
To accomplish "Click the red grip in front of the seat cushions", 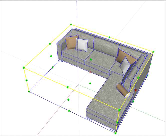I will click(90, 72).
